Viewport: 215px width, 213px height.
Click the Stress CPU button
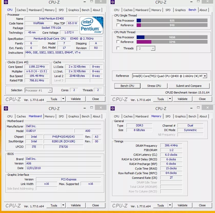(154, 86)
